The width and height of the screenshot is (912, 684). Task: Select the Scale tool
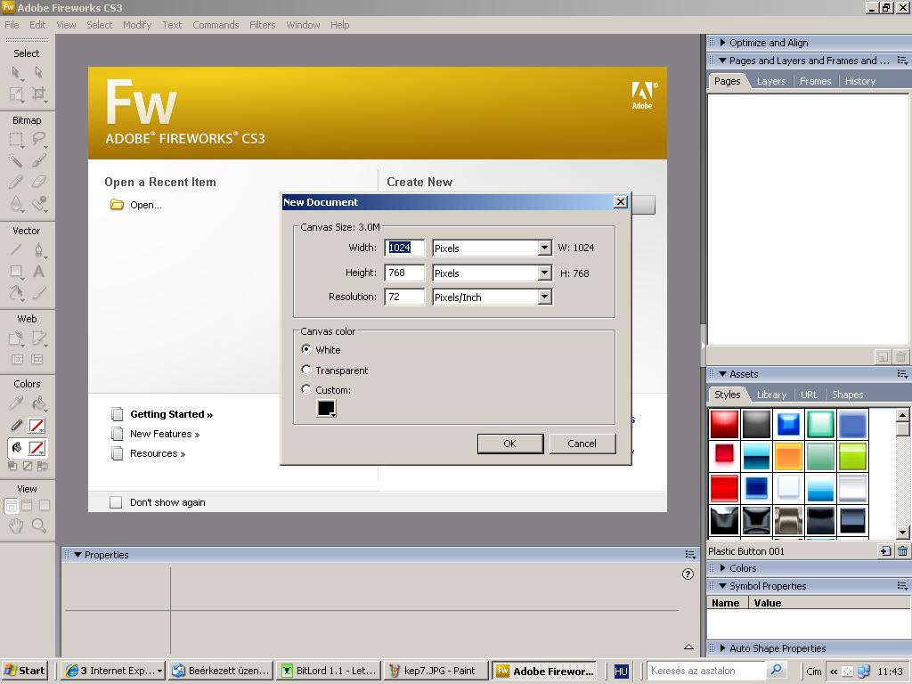(x=16, y=94)
